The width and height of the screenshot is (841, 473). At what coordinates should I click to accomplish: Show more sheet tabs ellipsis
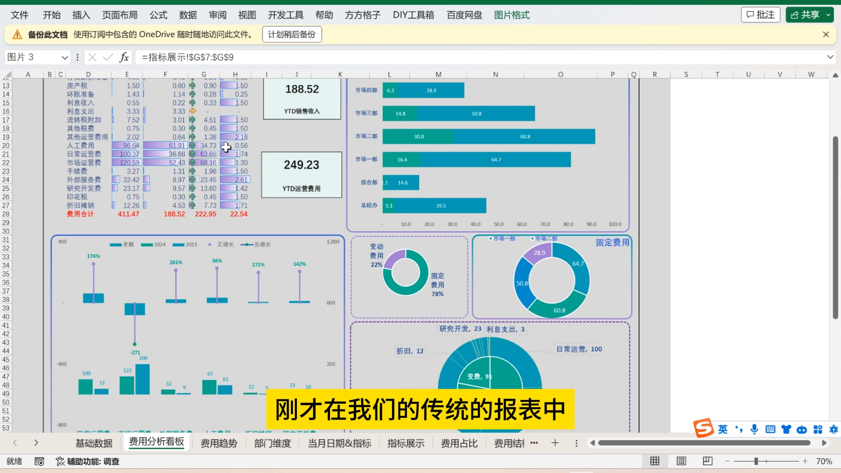click(x=534, y=443)
